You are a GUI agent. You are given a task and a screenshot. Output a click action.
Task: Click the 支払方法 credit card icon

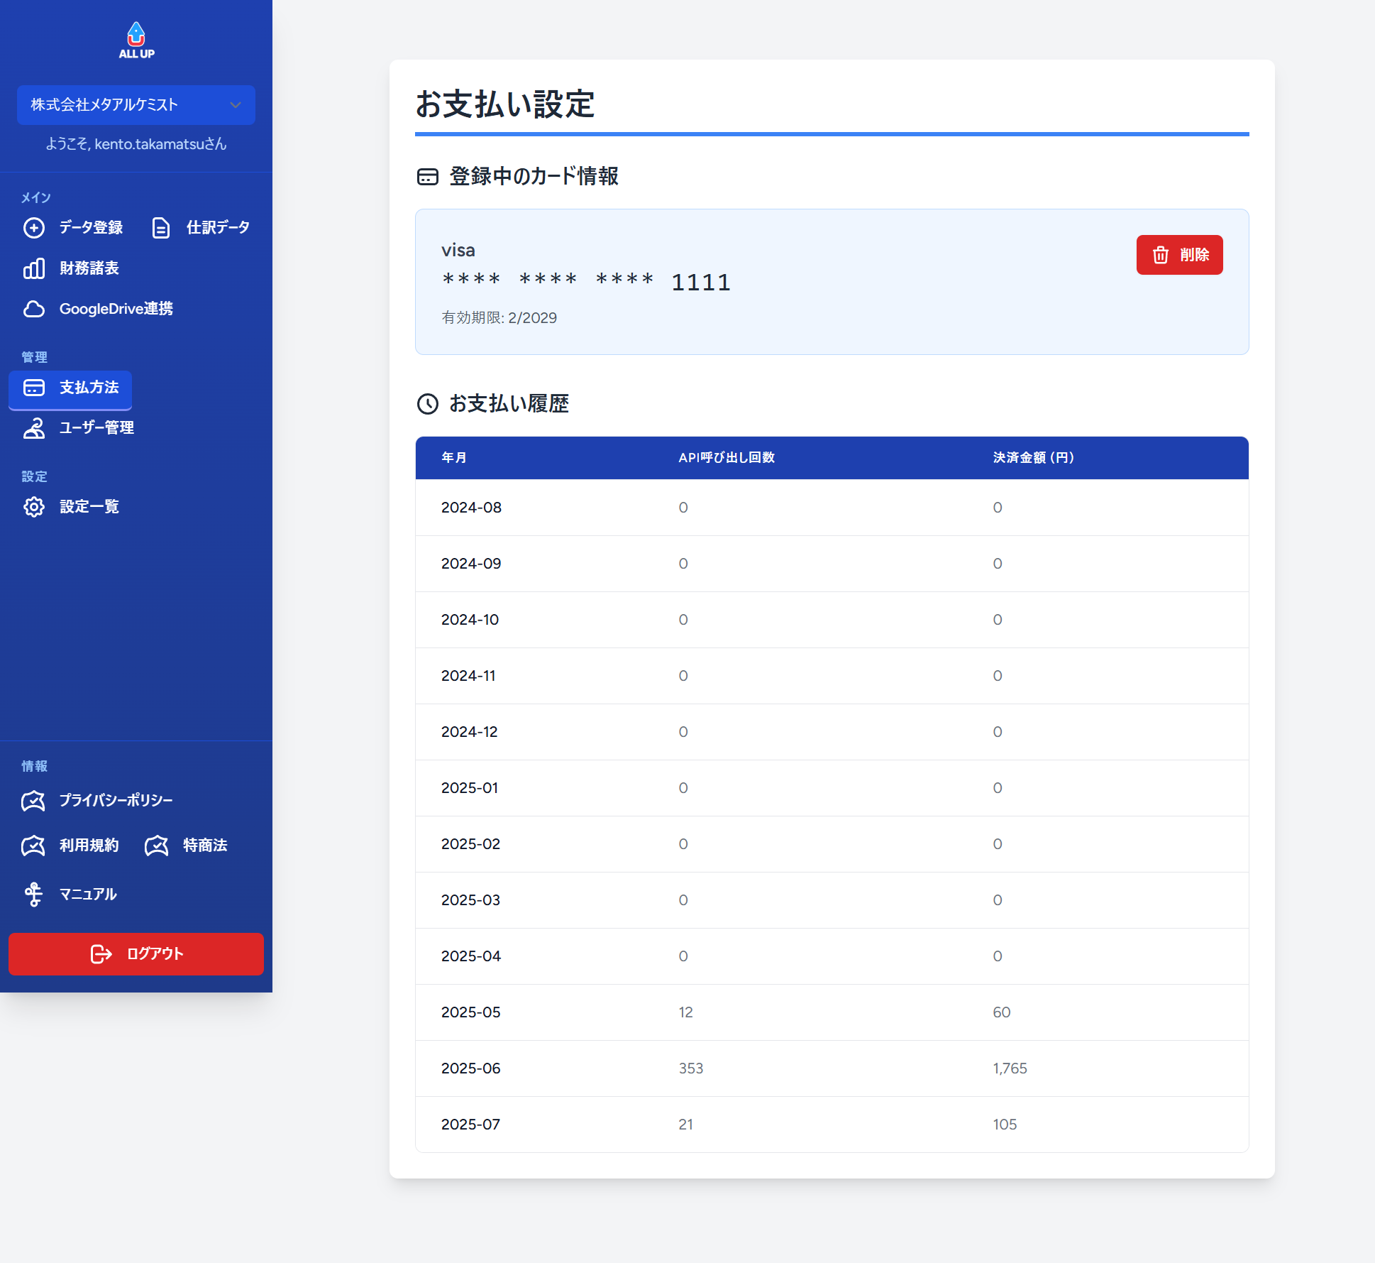(x=34, y=388)
